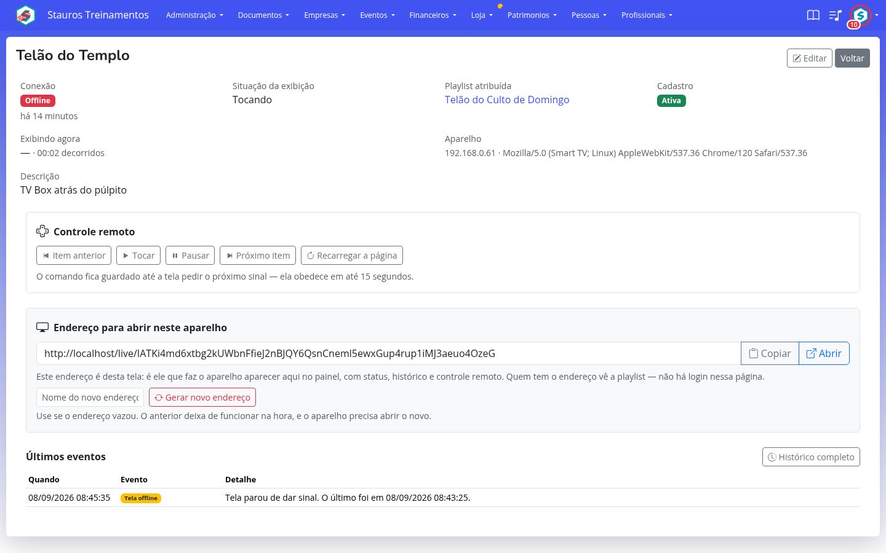Open the Administração menu
The height and width of the screenshot is (553, 886).
click(194, 15)
